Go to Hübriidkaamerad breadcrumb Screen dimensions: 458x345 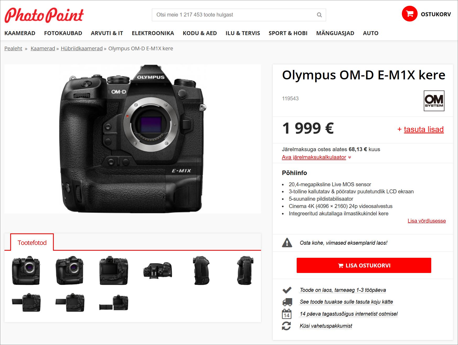(x=82, y=48)
